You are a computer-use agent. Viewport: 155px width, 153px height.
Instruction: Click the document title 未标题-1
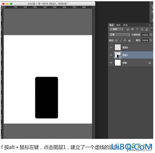click(x=32, y=4)
